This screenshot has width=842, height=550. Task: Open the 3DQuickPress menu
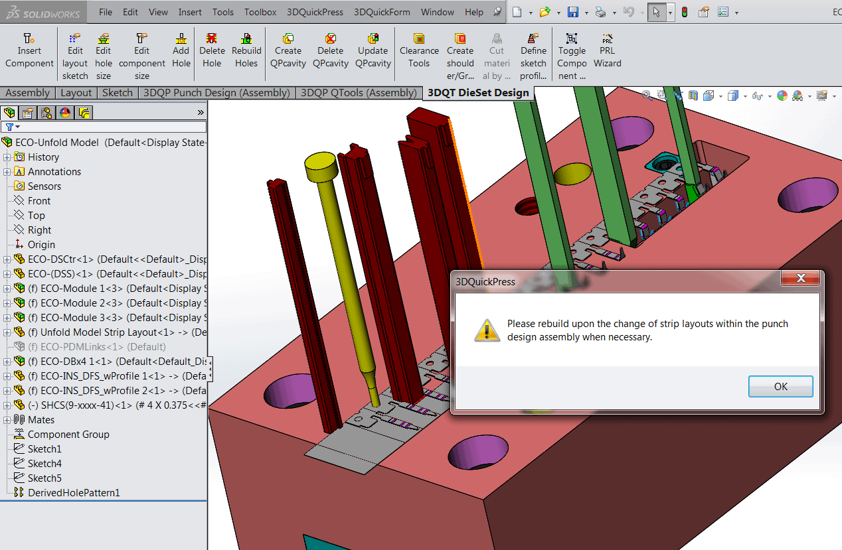(x=315, y=12)
